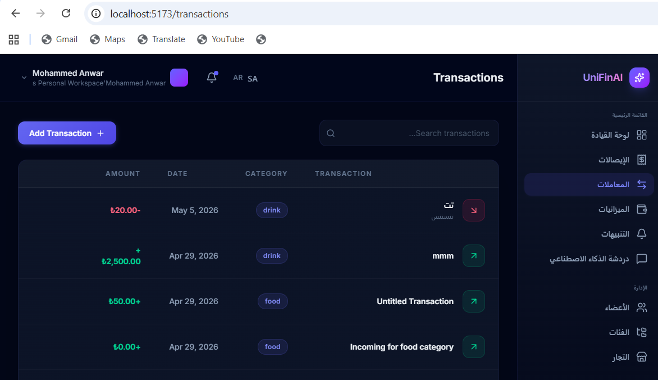Select the active transactions sidebar menu item
The width and height of the screenshot is (658, 380).
coord(589,184)
